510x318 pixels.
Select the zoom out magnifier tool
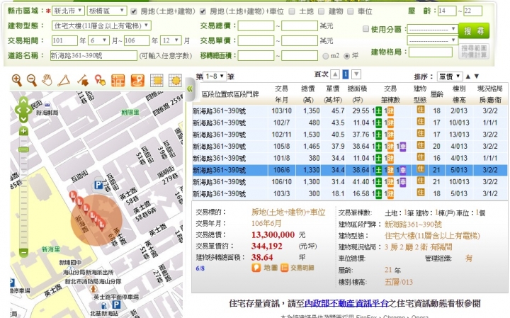tap(32, 80)
